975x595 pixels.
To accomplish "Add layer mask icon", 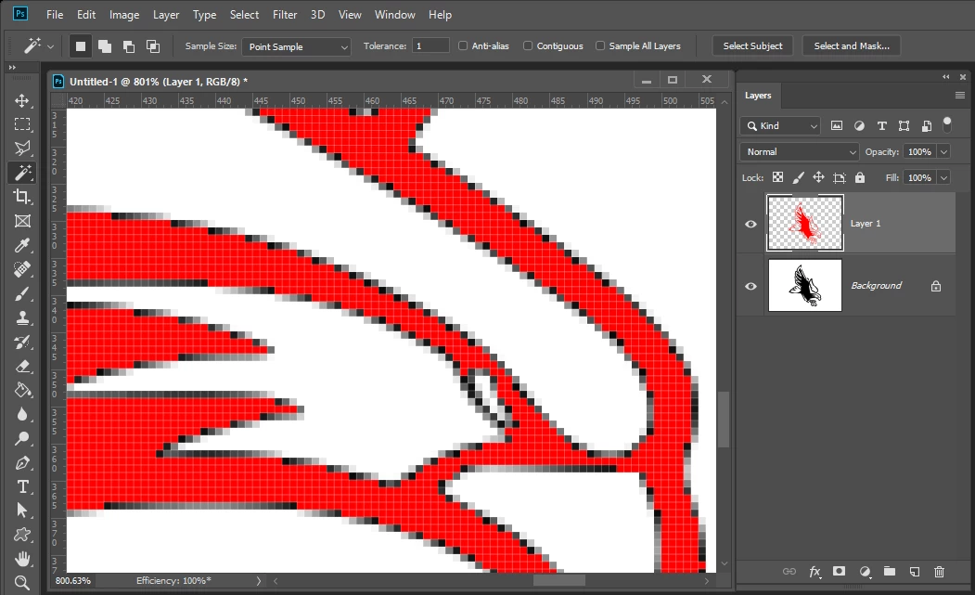I will [x=839, y=571].
